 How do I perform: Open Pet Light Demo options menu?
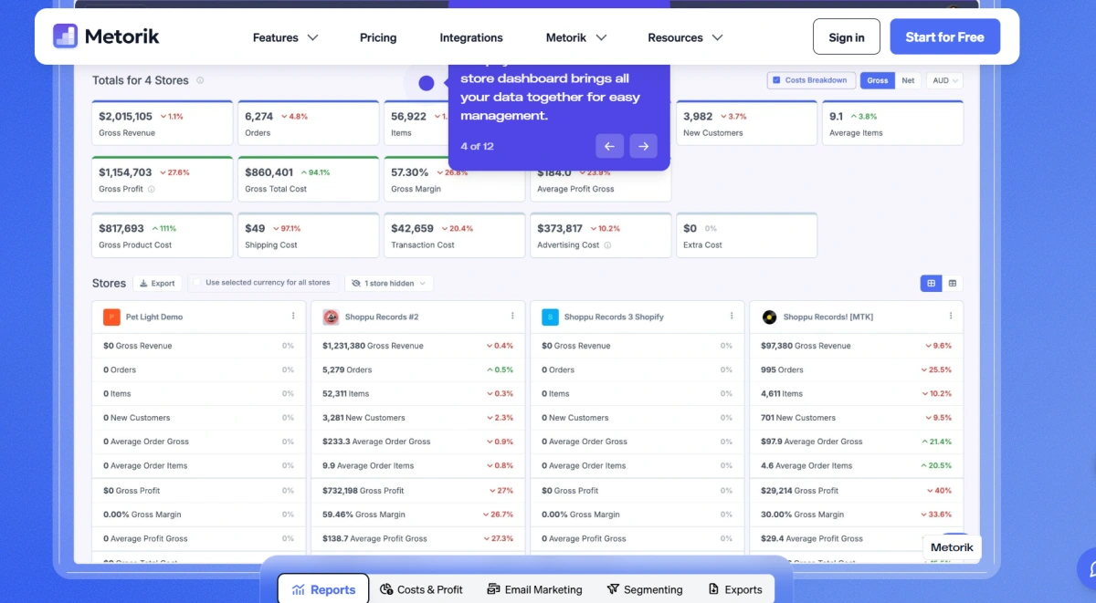(293, 317)
